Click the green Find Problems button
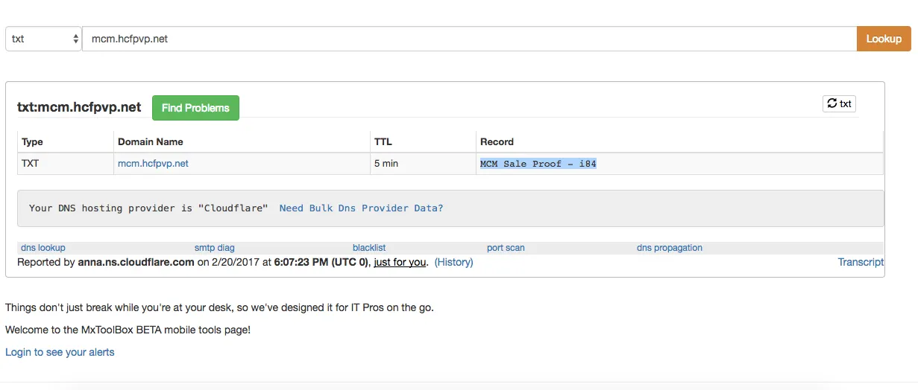 [x=195, y=108]
